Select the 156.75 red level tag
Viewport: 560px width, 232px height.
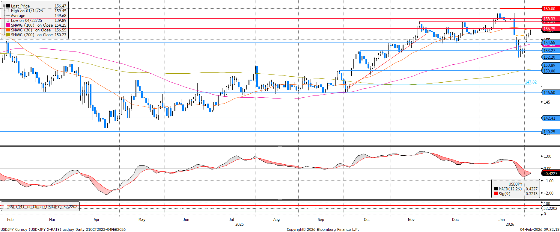pos(550,29)
